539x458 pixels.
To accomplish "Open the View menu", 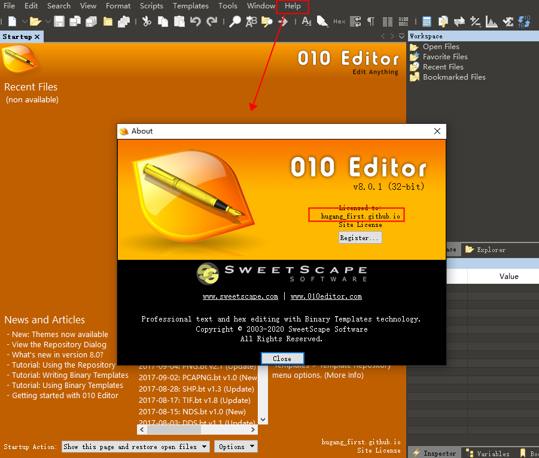I will [x=88, y=6].
